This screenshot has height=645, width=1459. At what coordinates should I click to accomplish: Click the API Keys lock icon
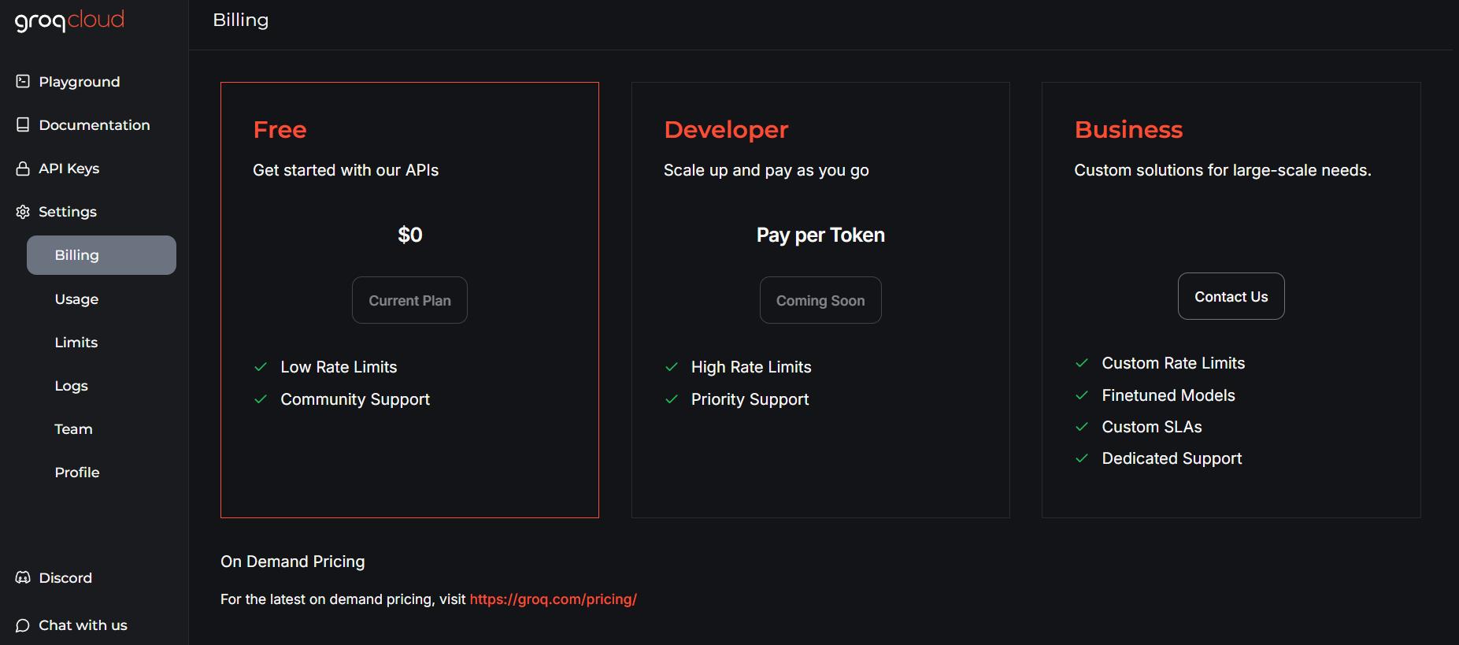[23, 169]
